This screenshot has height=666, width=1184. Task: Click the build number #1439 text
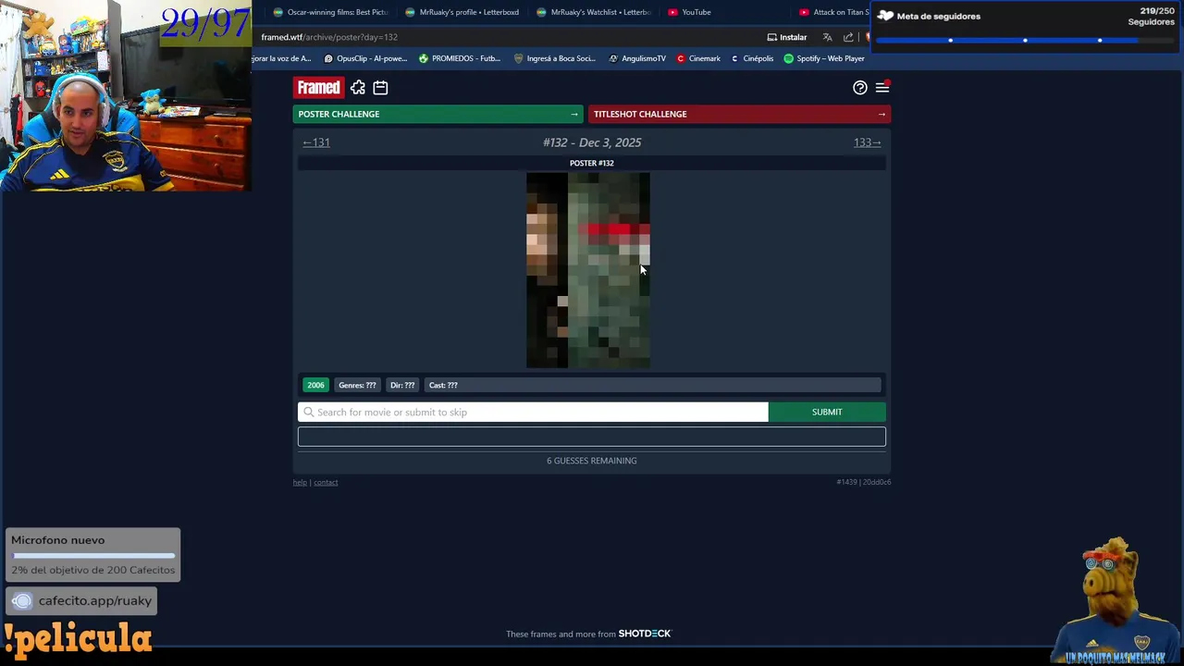[846, 482]
